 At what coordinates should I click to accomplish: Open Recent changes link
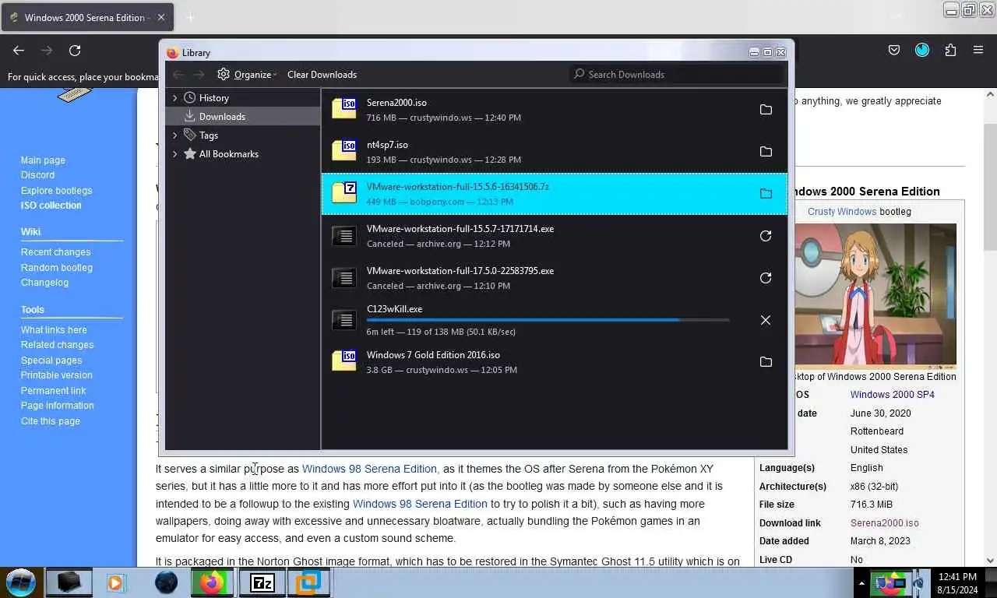[55, 252]
